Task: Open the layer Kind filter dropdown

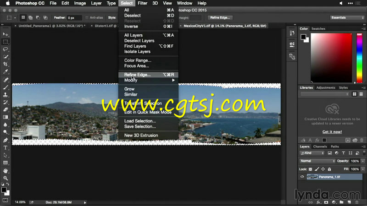Action: [x=312, y=153]
